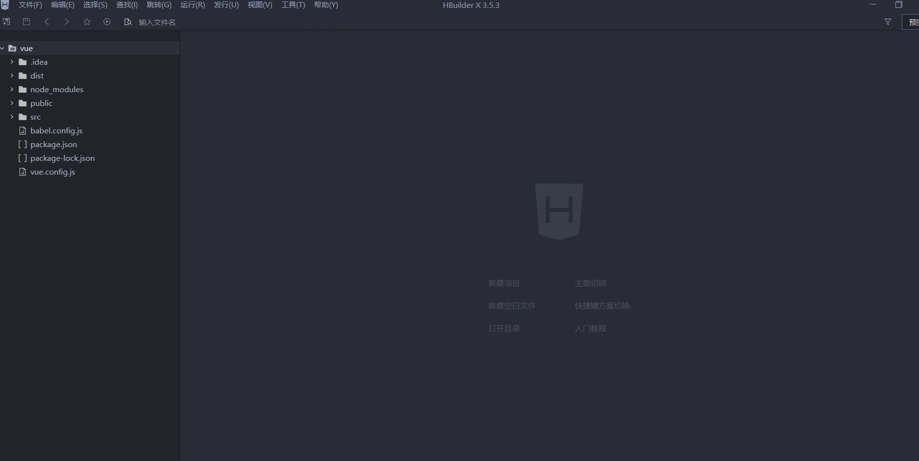
Task: Click the star bookmark icon
Action: [x=87, y=22]
